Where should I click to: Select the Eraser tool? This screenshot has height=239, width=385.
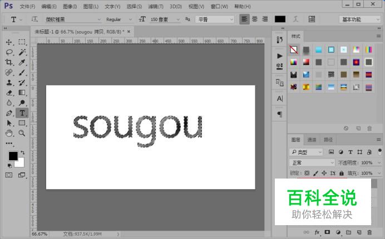[9, 93]
